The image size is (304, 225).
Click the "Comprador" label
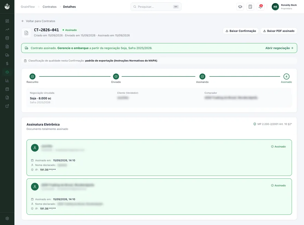211,93
